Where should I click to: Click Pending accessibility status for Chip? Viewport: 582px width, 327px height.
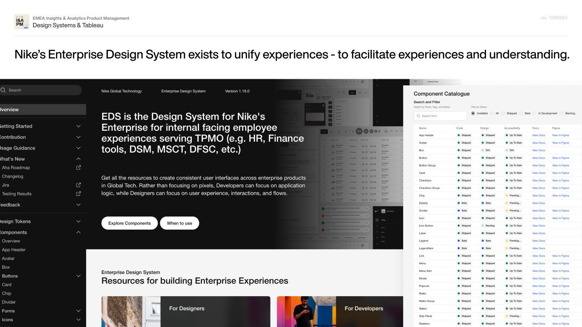point(513,195)
